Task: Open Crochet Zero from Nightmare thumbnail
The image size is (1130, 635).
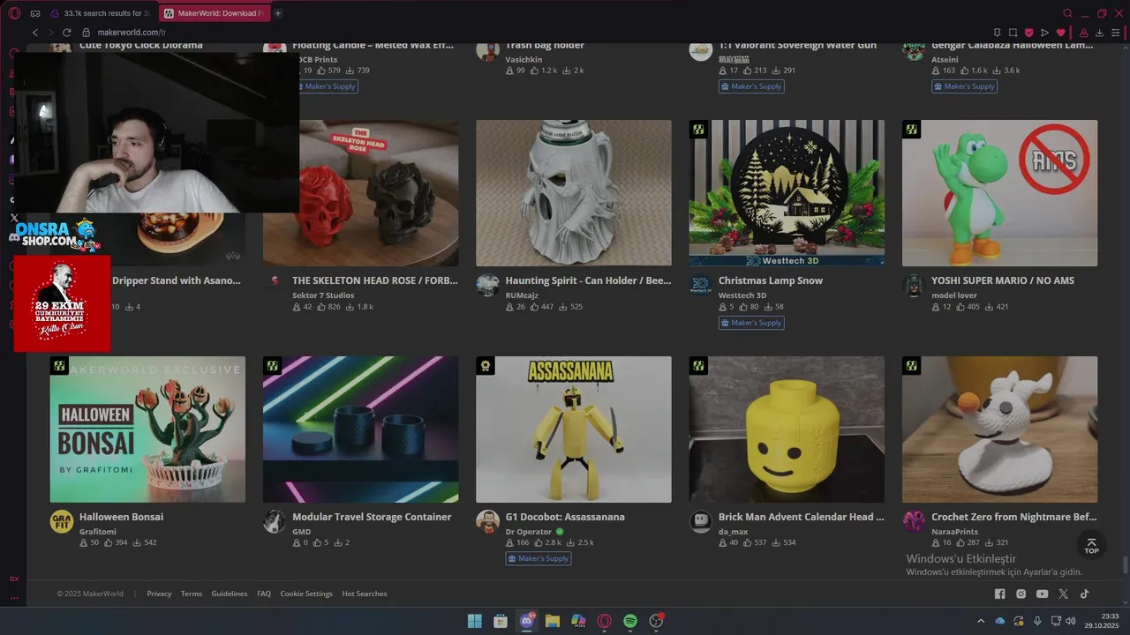Action: (999, 430)
